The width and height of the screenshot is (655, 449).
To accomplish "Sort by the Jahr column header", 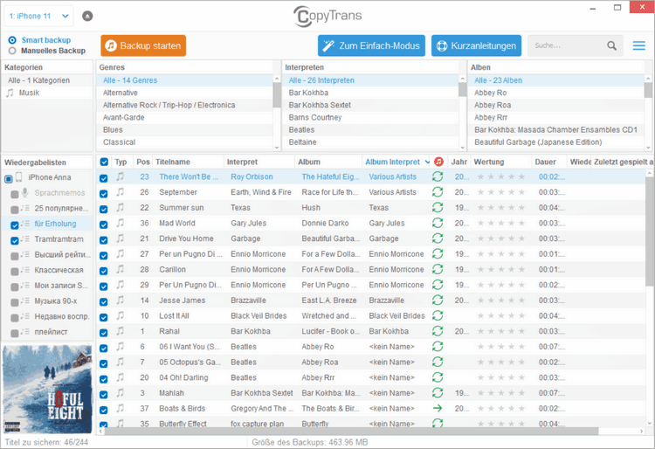I will (x=458, y=162).
